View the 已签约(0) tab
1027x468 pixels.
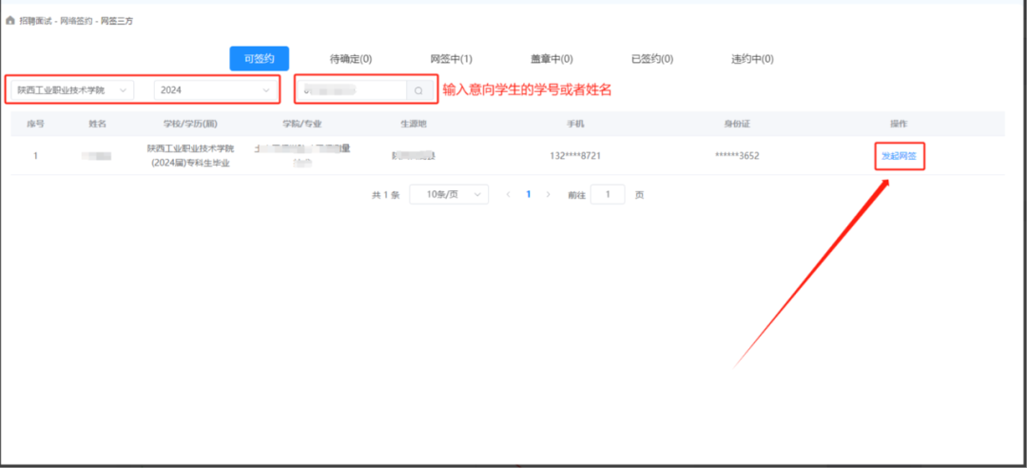point(652,59)
